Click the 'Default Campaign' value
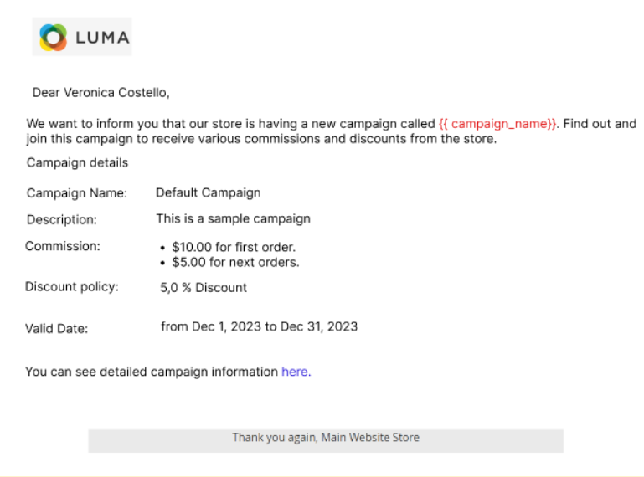The width and height of the screenshot is (644, 477). tap(208, 192)
